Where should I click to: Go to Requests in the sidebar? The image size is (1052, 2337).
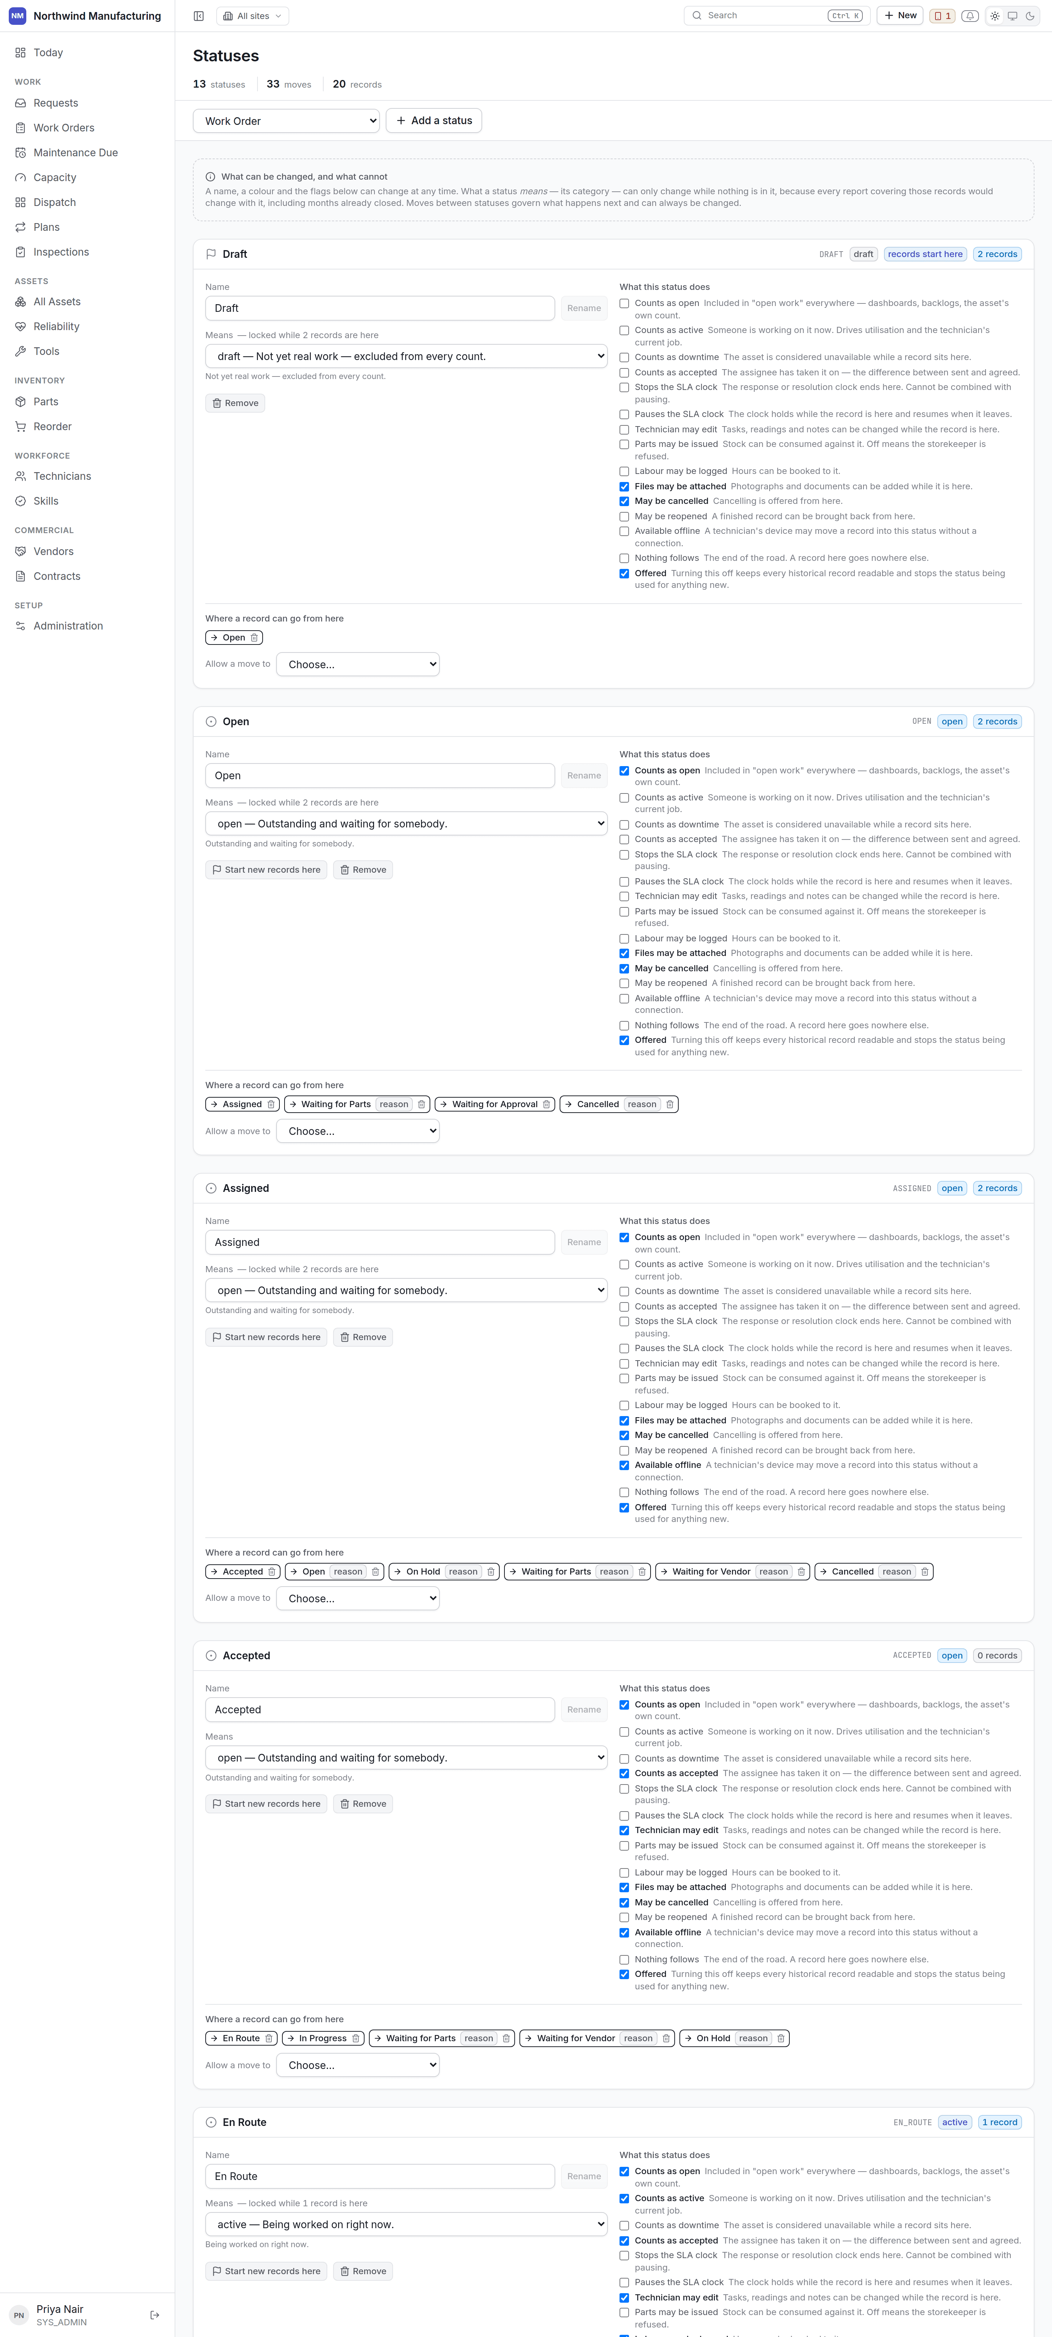pos(87,103)
